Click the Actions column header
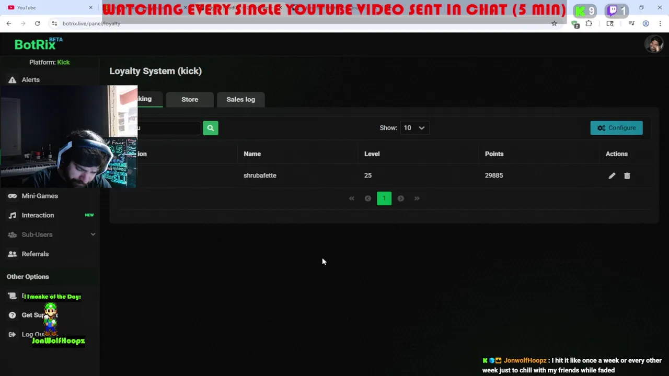The width and height of the screenshot is (669, 376). [x=616, y=154]
